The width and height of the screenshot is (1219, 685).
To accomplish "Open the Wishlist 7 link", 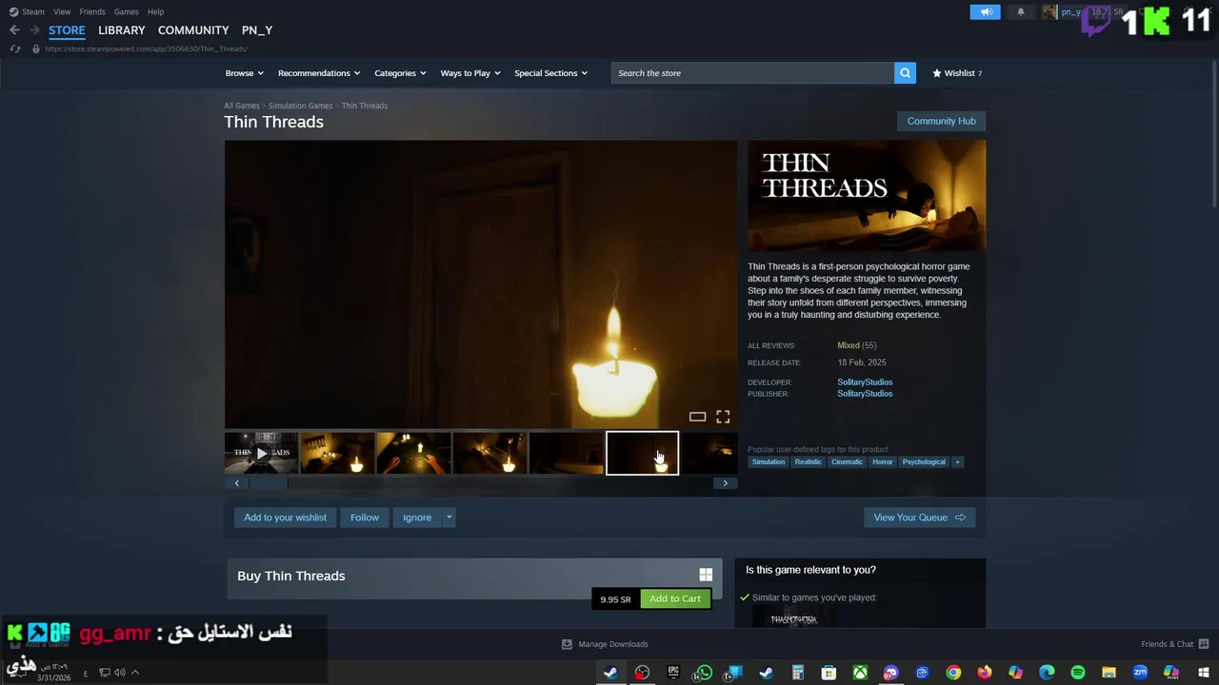I will [x=957, y=73].
